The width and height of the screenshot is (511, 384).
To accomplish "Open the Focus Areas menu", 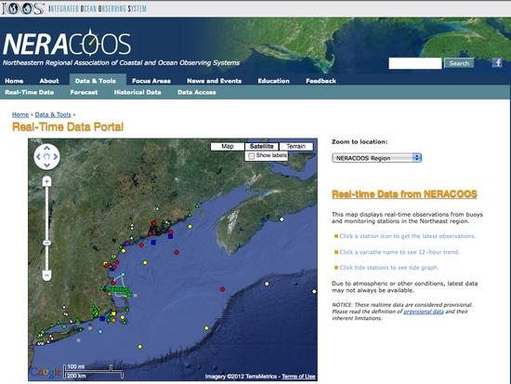I will (151, 81).
